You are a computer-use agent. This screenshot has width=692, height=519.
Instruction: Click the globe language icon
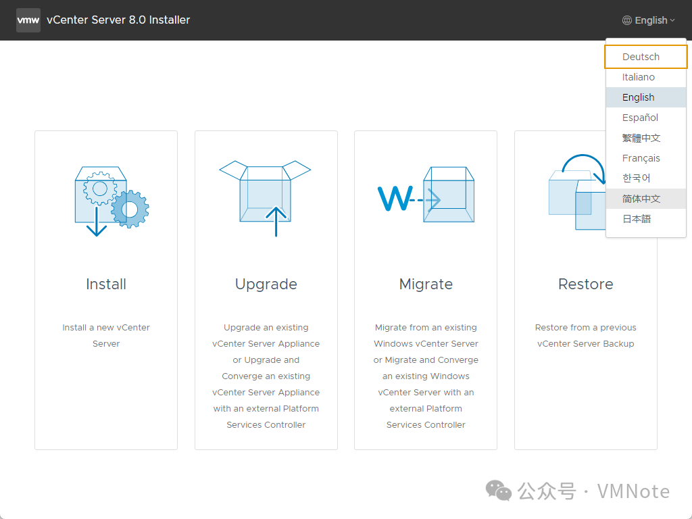tap(626, 20)
